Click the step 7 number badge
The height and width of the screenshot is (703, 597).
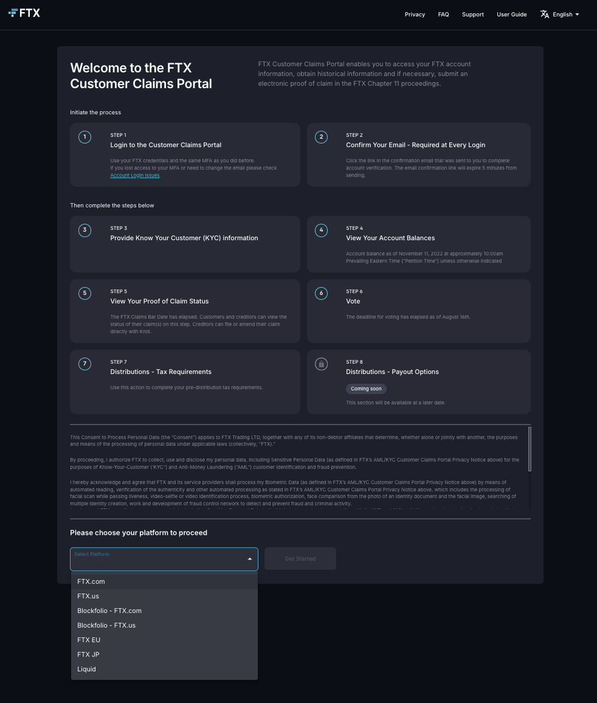pyautogui.click(x=85, y=364)
